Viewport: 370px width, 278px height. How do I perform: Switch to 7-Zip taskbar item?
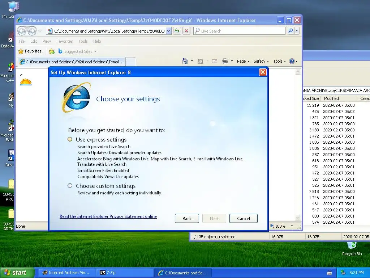pyautogui.click(x=125, y=273)
